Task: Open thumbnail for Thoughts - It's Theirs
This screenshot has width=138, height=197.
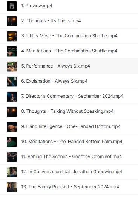Action: coord(12,21)
